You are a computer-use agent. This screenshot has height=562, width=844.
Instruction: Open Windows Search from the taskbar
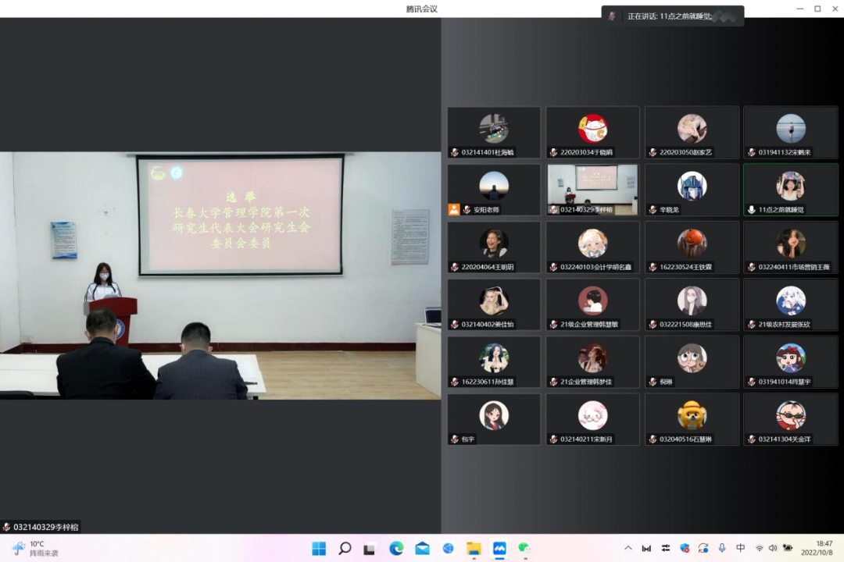pos(345,548)
